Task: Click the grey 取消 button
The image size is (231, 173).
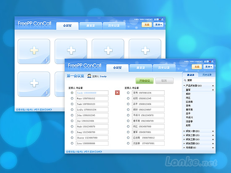Action: click(x=164, y=81)
